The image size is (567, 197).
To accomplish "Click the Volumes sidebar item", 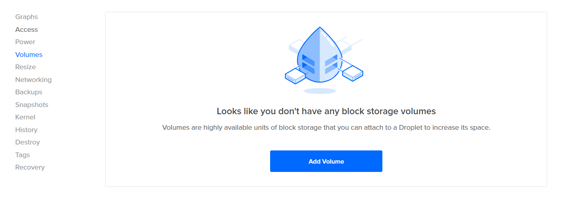I will pyautogui.click(x=29, y=55).
